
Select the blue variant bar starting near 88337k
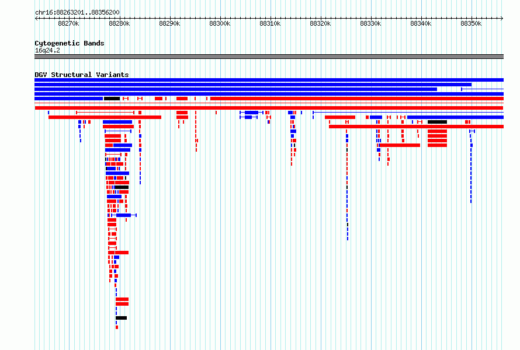[x=455, y=117]
